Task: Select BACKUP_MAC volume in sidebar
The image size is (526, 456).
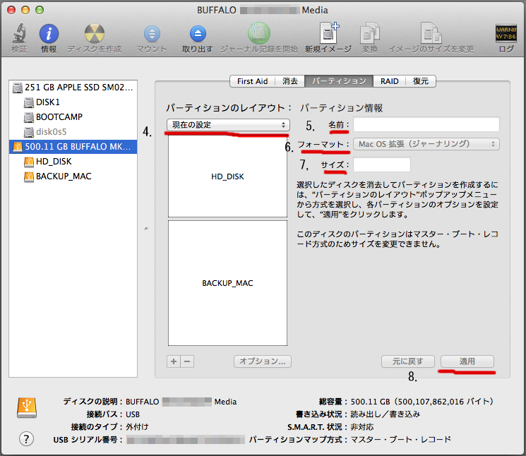Action: click(73, 176)
